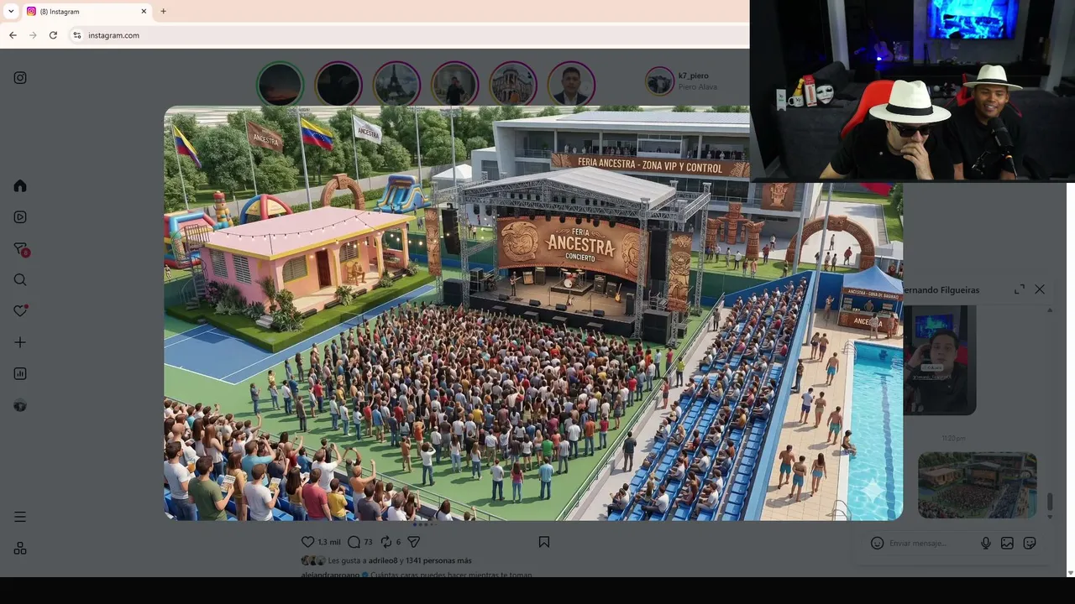The height and width of the screenshot is (604, 1075).
Task: Click the k7_piero username
Action: click(694, 75)
